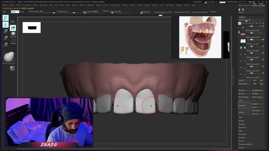The height and width of the screenshot is (151, 269).
Task: Expand the Project section
Action: click(x=241, y=141)
